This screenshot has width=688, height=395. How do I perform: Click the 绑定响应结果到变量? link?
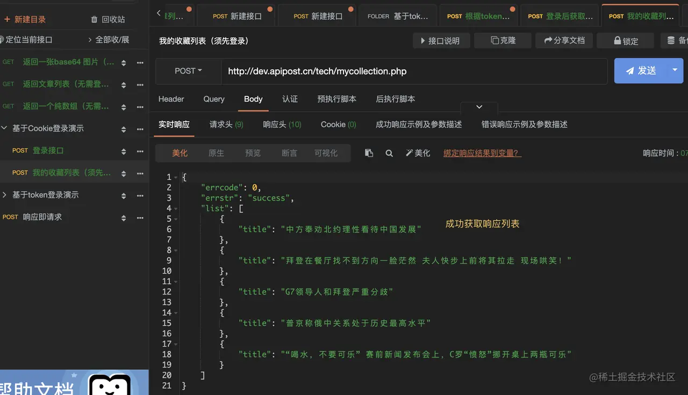click(x=482, y=153)
